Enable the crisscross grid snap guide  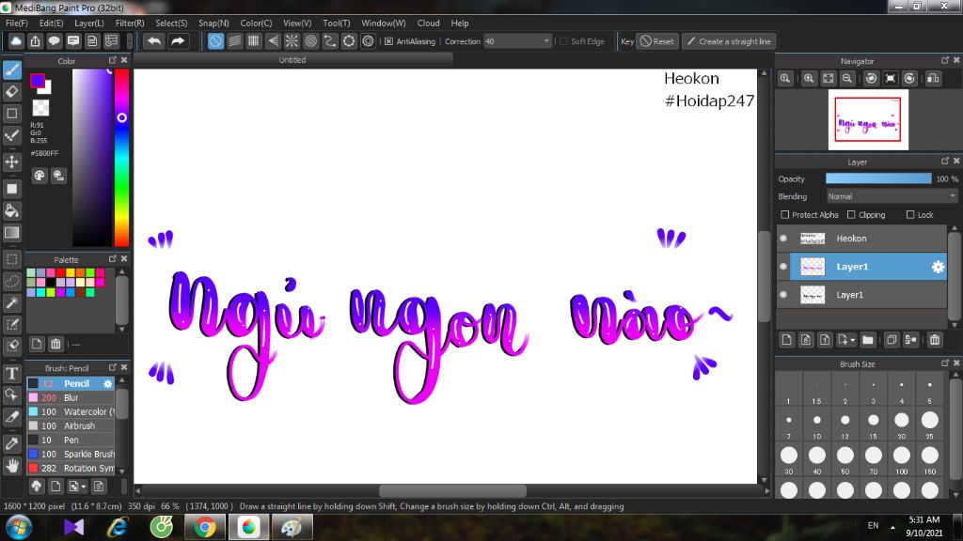254,41
